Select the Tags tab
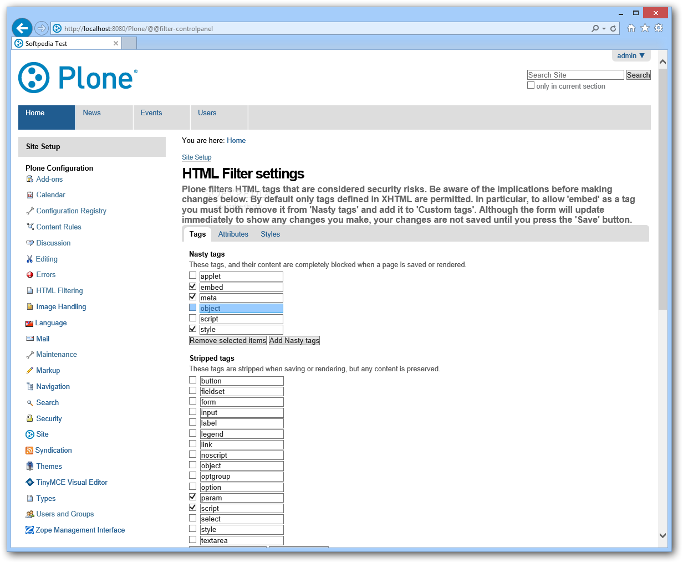 (x=197, y=234)
